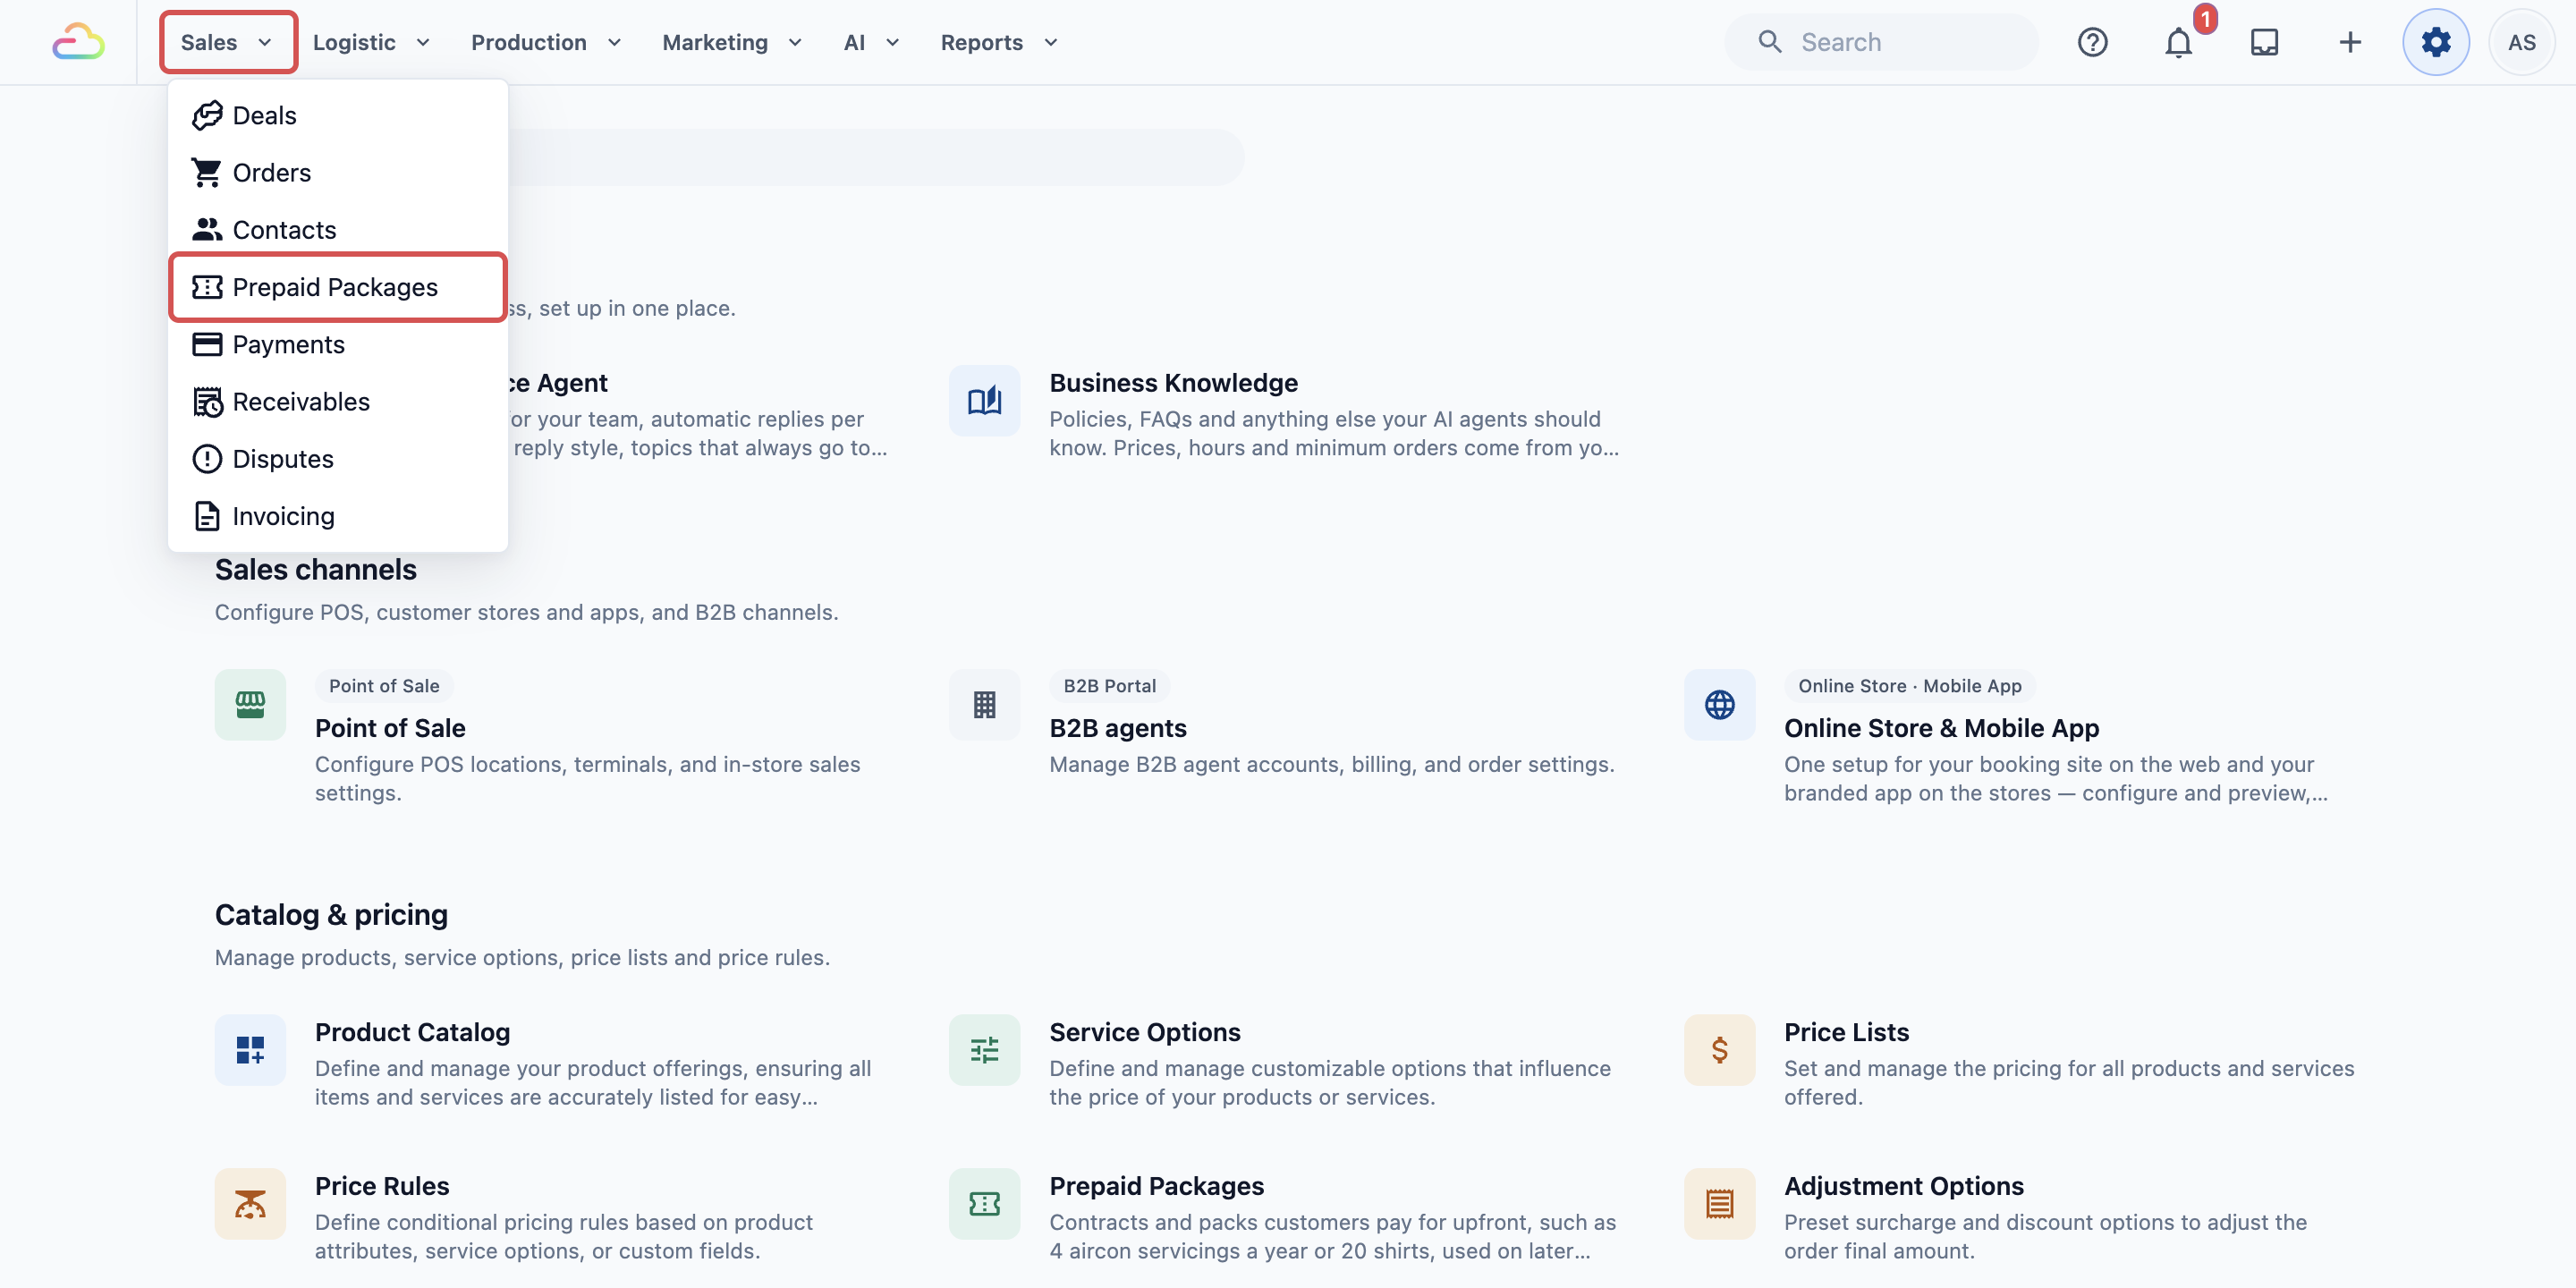Click the Price Lists dollar icon

(1719, 1050)
